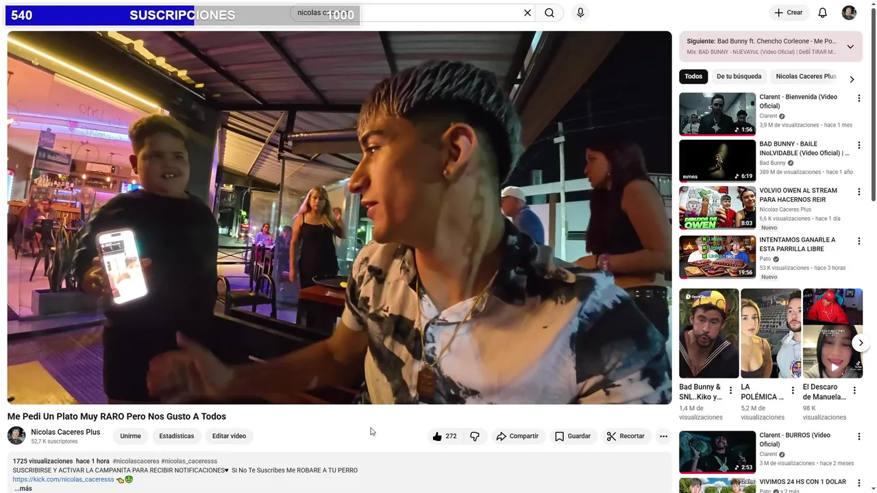Open the Bad Bunny channel name
Screen dimensions: 877x493
tap(772, 163)
